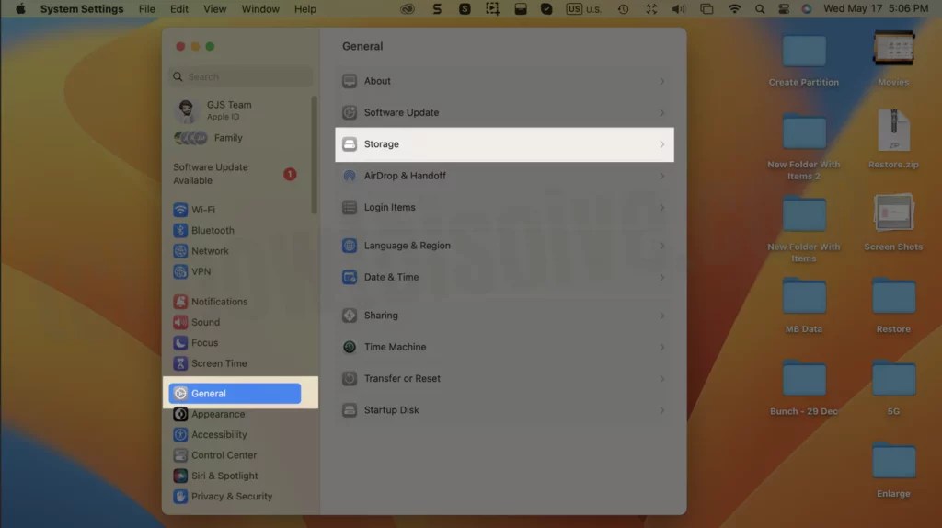Click the date and time in menu bar
This screenshot has width=942, height=528.
click(876, 9)
